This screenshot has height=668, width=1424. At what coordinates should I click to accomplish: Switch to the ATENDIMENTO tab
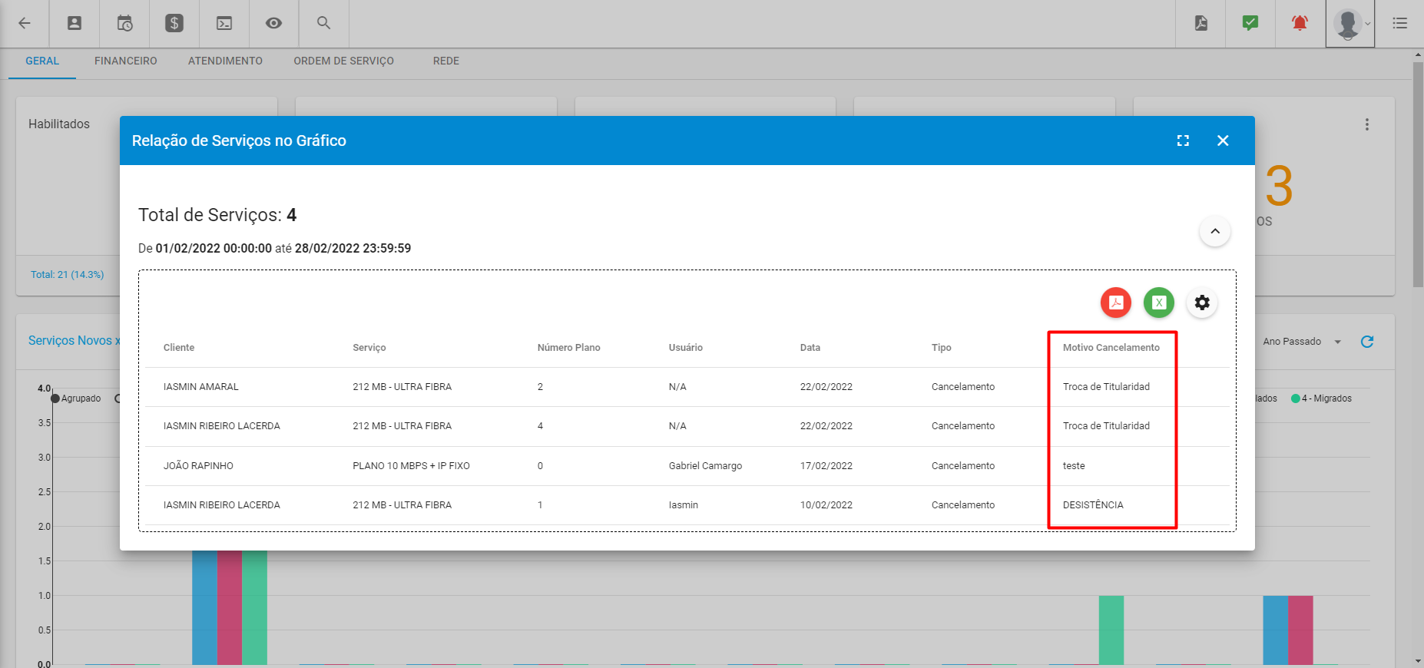click(x=225, y=61)
